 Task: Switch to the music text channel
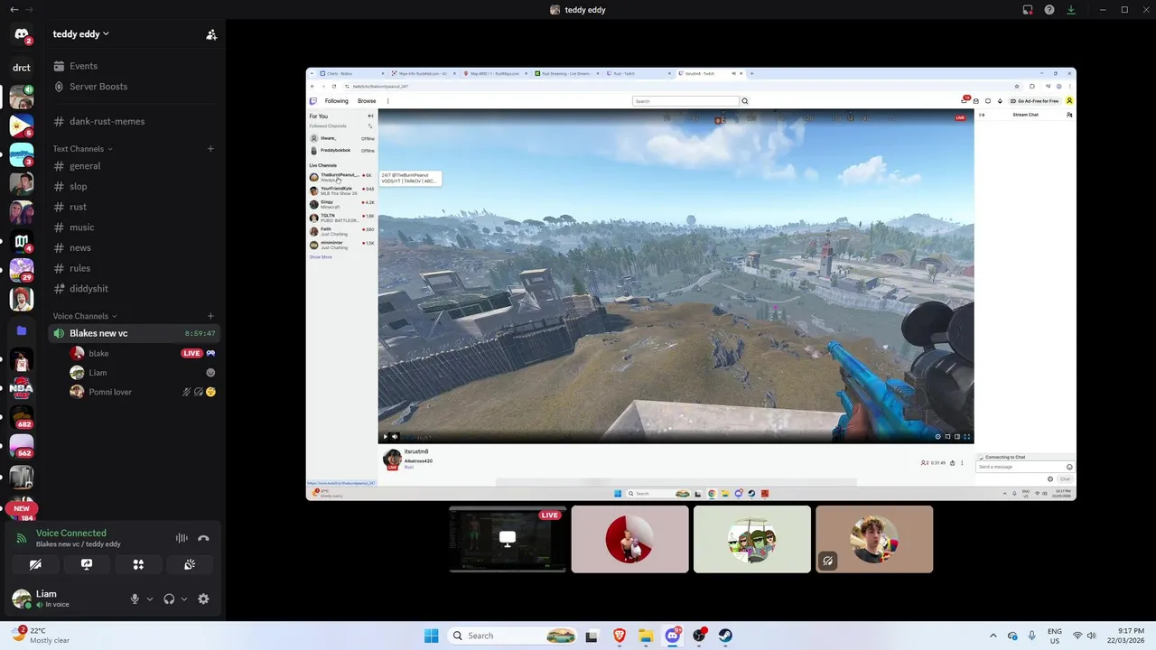[x=135, y=227]
